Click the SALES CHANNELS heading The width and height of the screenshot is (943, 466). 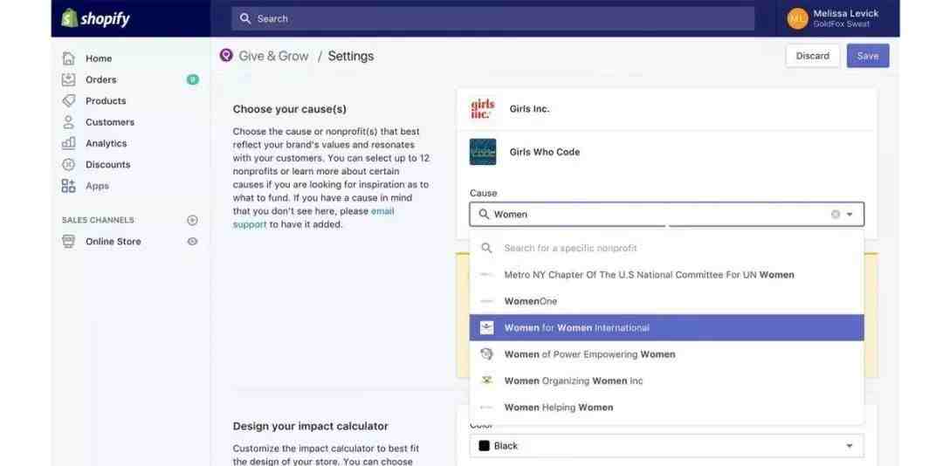pos(98,220)
